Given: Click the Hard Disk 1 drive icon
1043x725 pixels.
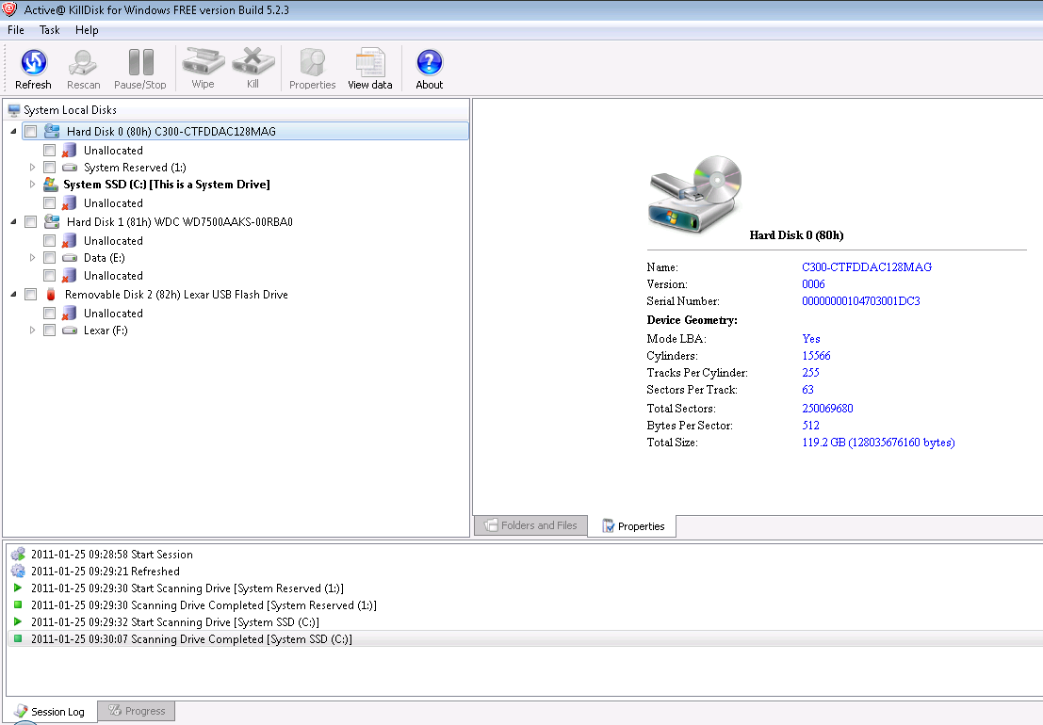Looking at the screenshot, I should [x=52, y=221].
